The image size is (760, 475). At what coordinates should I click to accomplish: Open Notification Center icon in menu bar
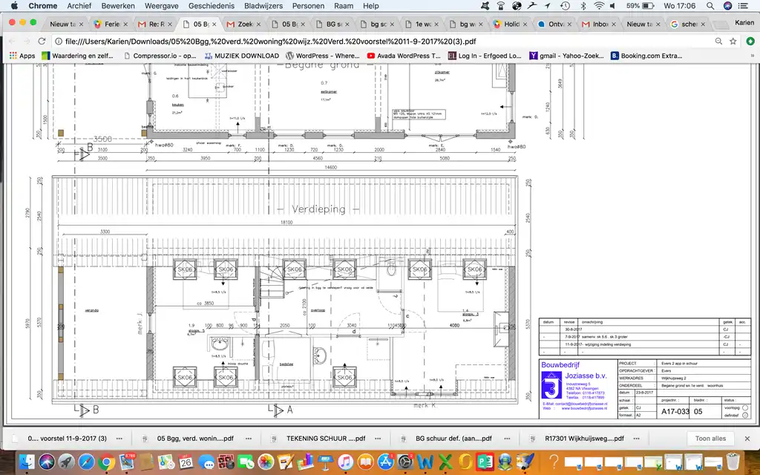744,6
